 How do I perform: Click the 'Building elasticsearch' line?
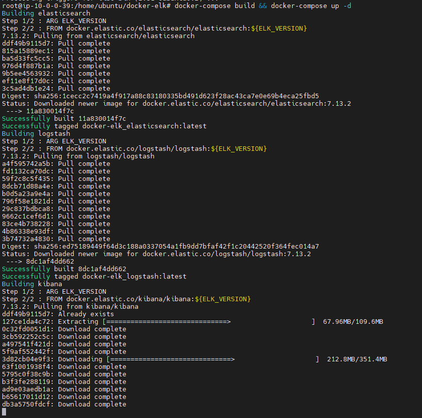click(x=46, y=13)
